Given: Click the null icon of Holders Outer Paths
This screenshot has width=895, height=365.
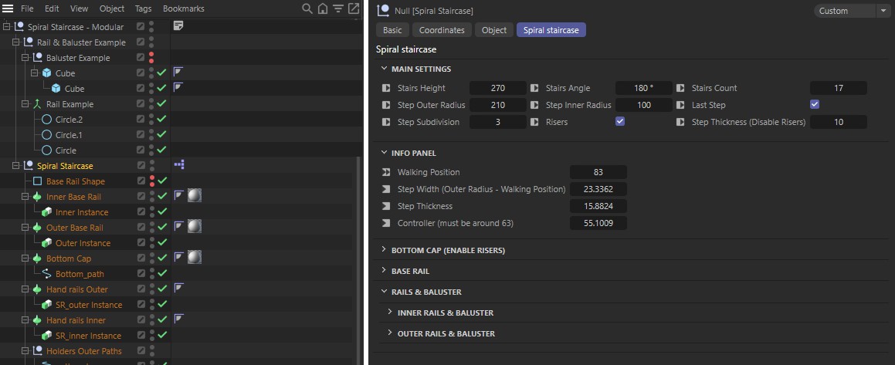Looking at the screenshot, I should pos(37,351).
